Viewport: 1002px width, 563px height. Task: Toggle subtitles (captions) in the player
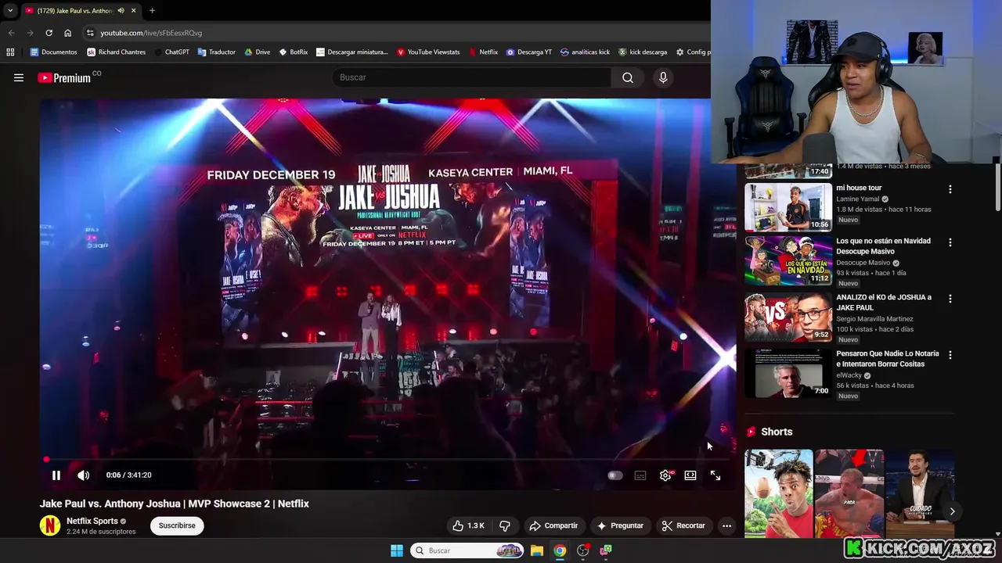coord(640,475)
